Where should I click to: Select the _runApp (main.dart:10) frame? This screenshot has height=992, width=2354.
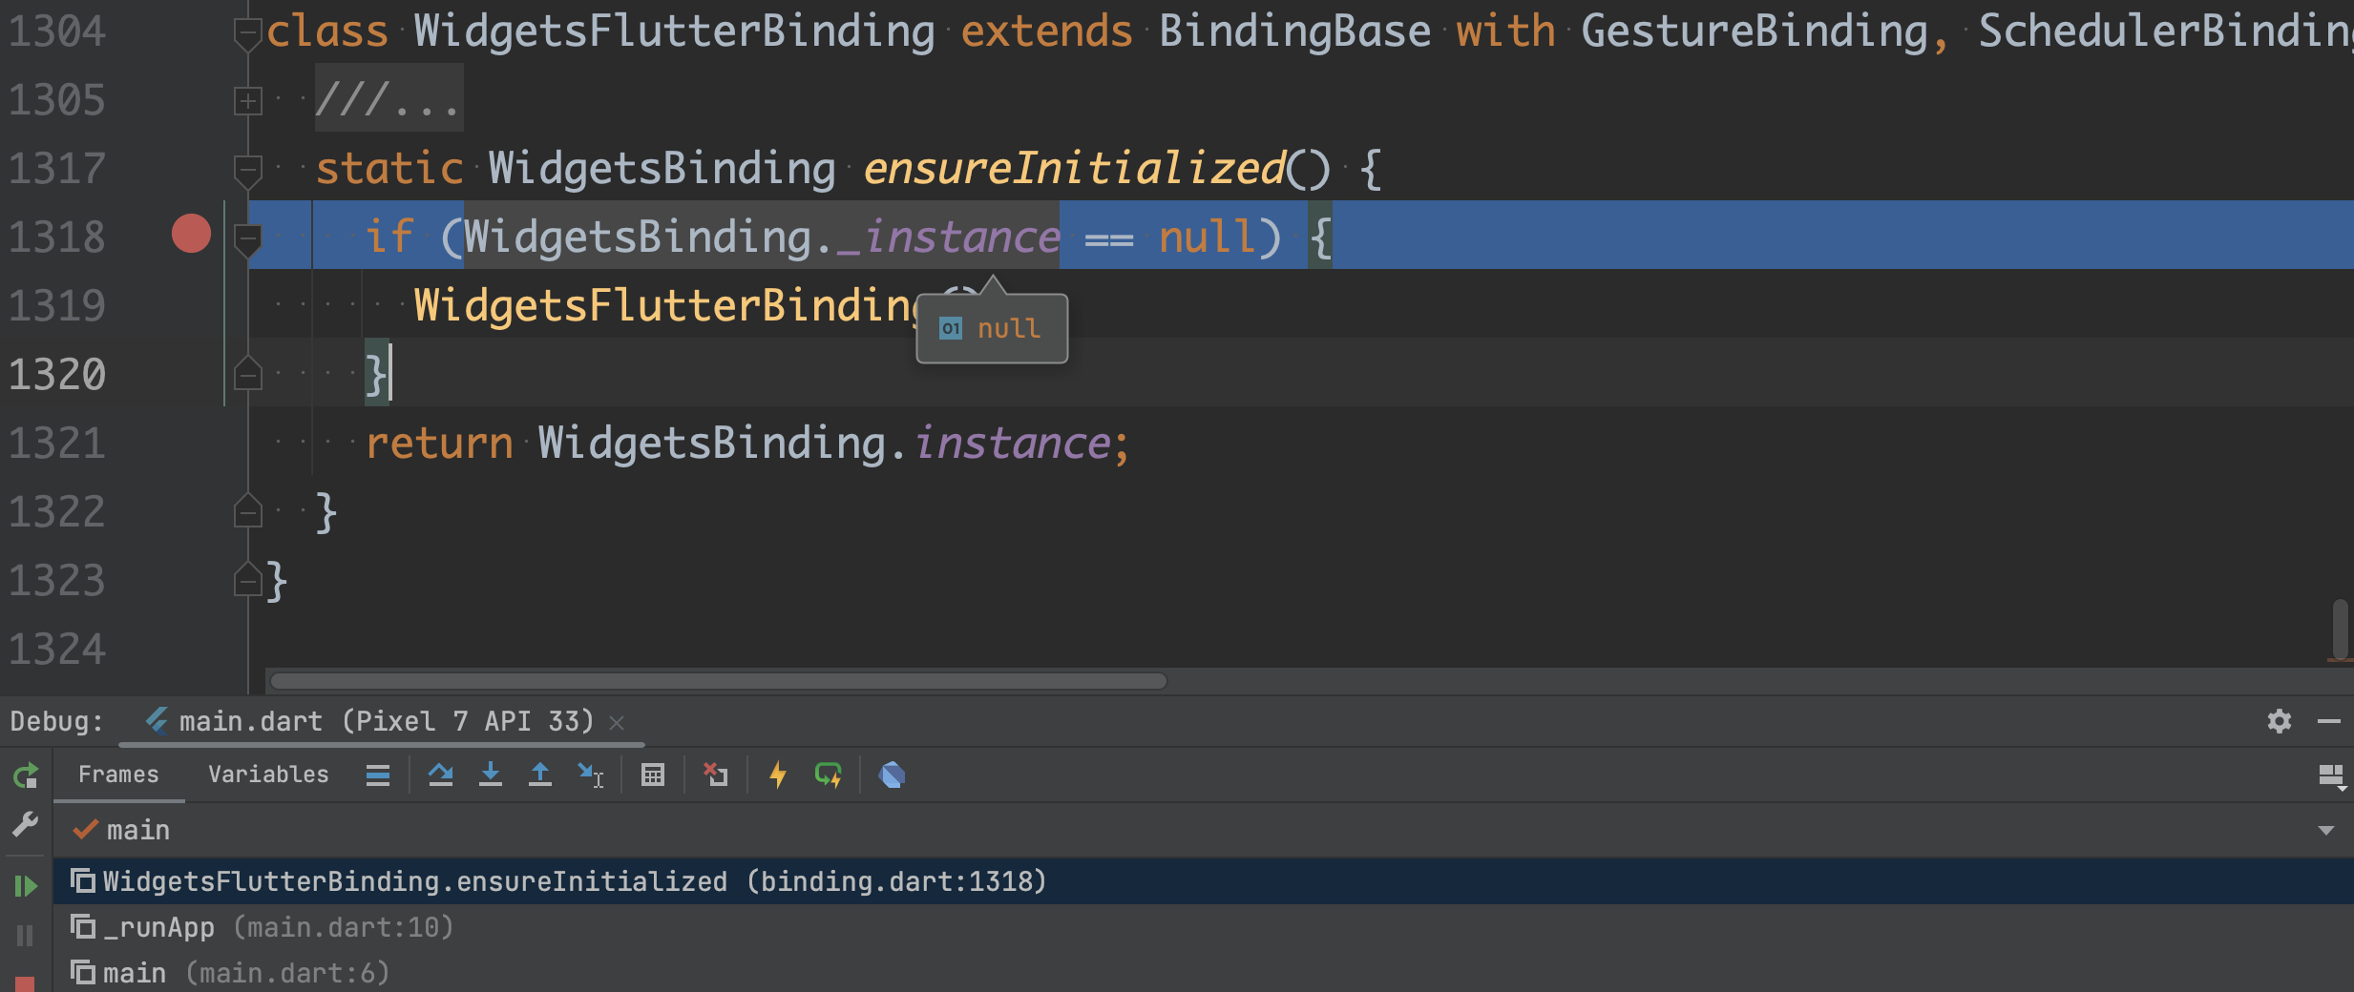point(1203,927)
